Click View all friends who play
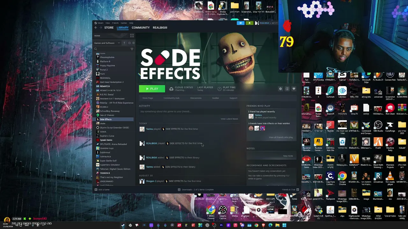The image size is (408, 229). (281, 137)
